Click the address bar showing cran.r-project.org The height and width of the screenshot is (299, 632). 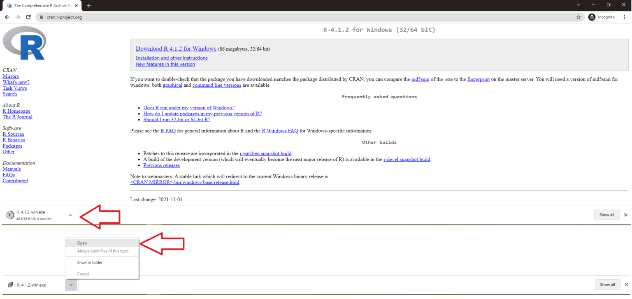tap(288, 17)
